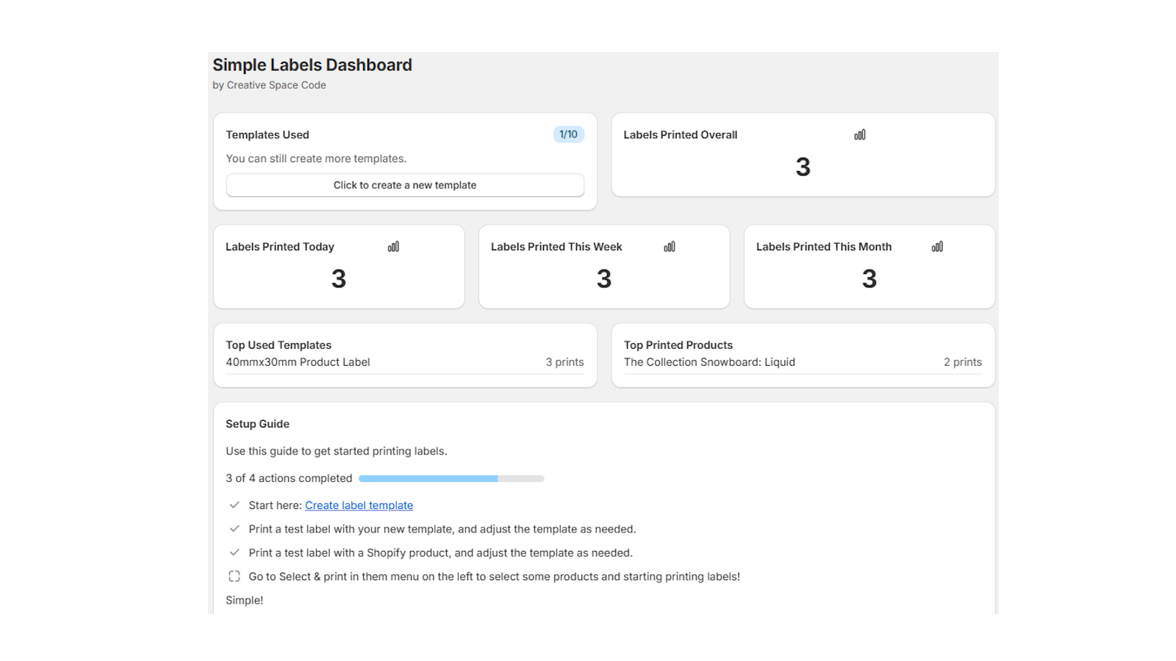
Task: Click the incomplete step icon beside Select & print task
Action: point(234,576)
